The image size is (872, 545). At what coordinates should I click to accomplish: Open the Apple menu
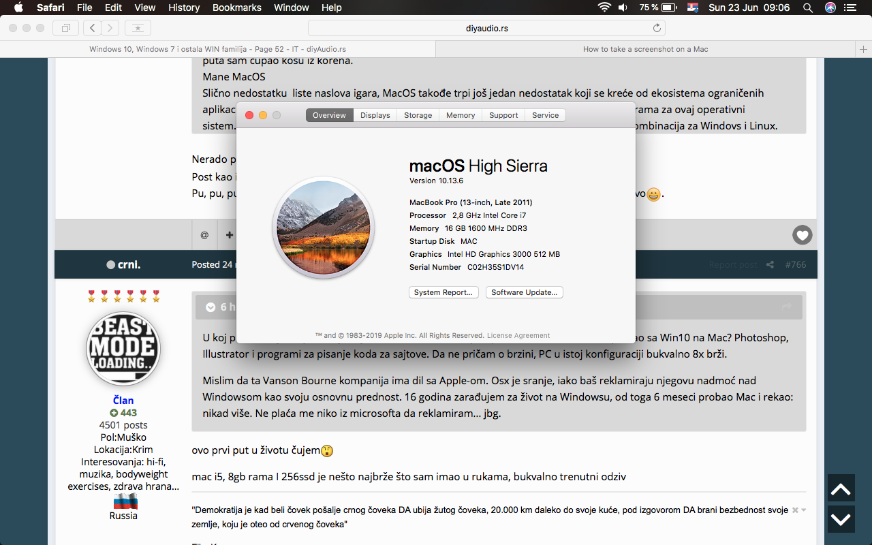(x=18, y=7)
